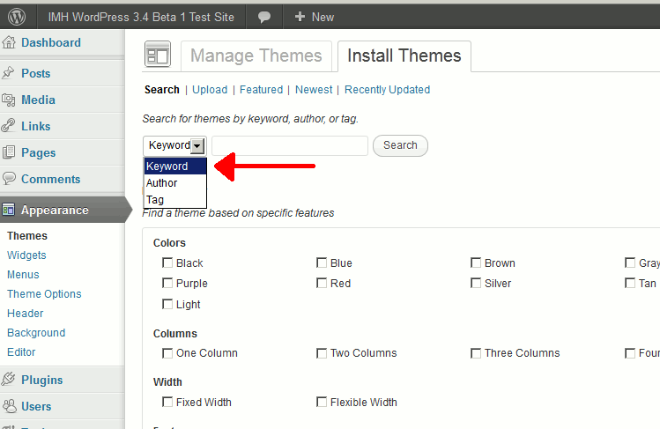Click the Search button
The width and height of the screenshot is (660, 429).
pyautogui.click(x=400, y=145)
